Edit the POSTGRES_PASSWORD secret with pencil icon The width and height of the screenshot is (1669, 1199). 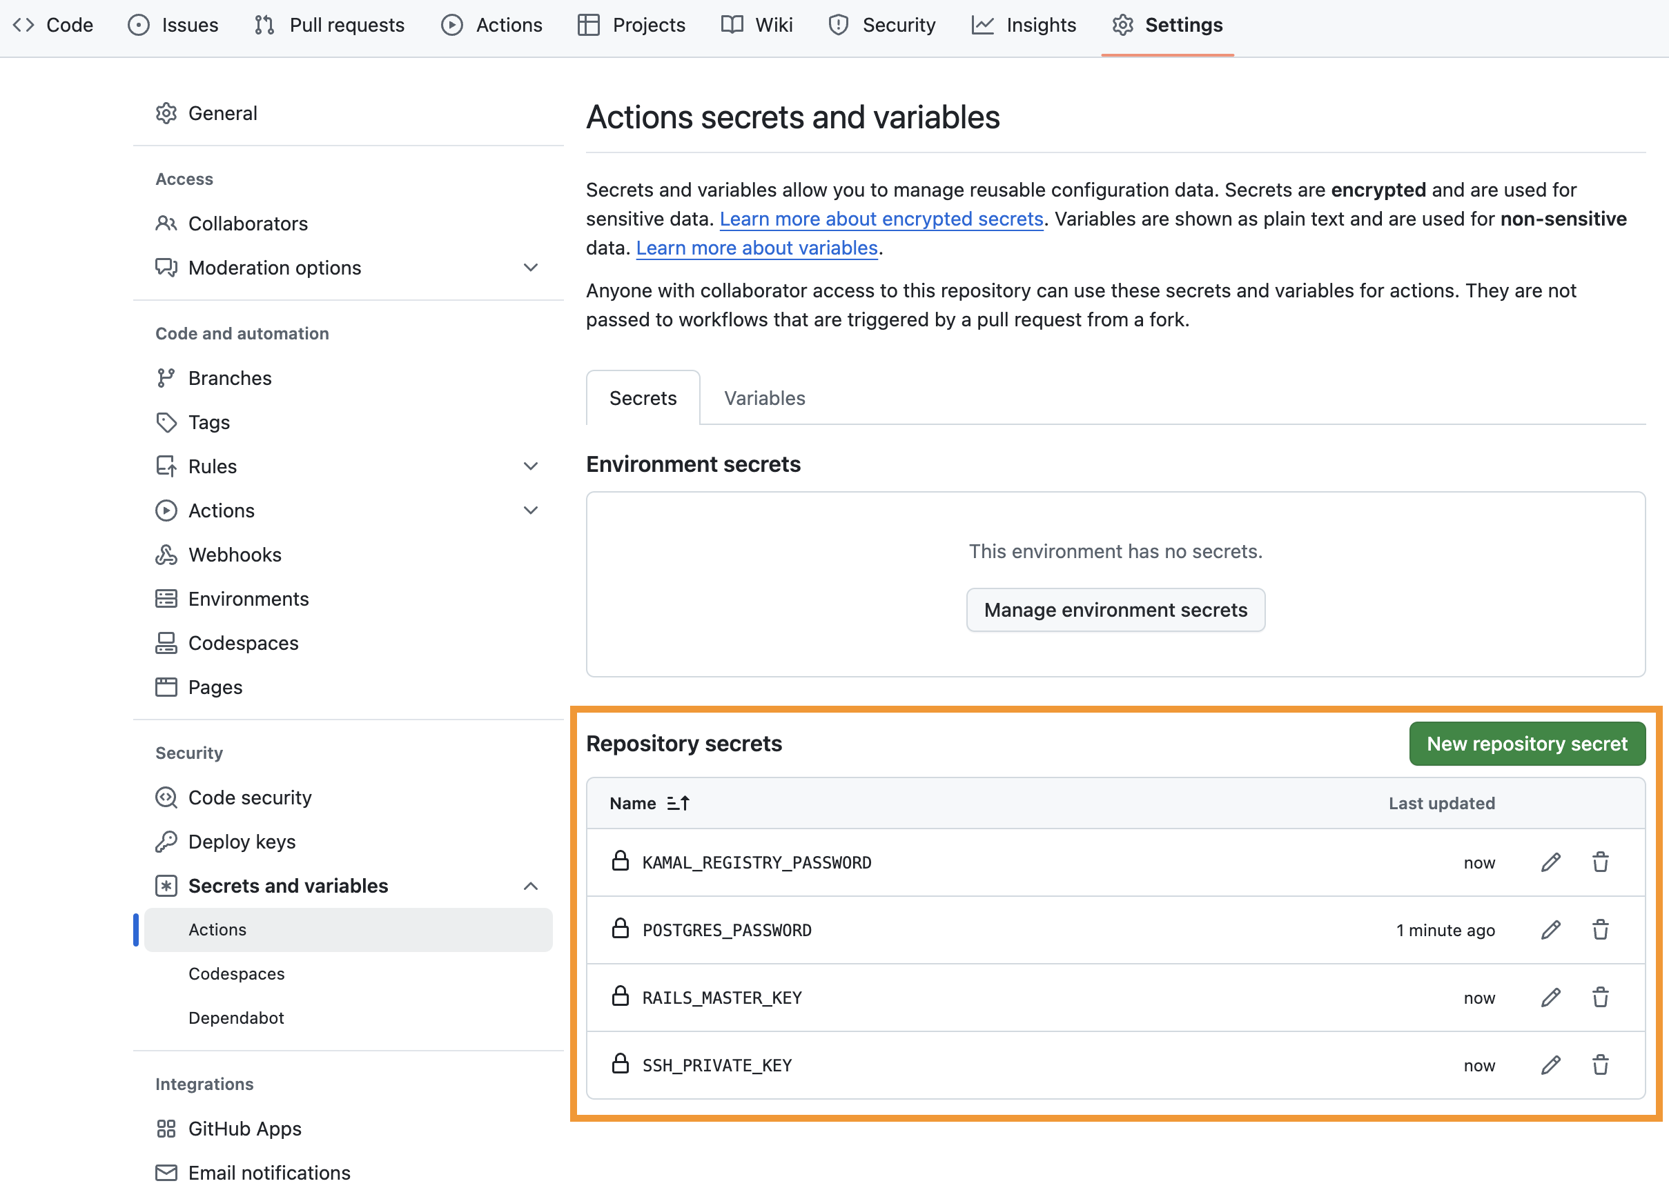click(x=1550, y=930)
